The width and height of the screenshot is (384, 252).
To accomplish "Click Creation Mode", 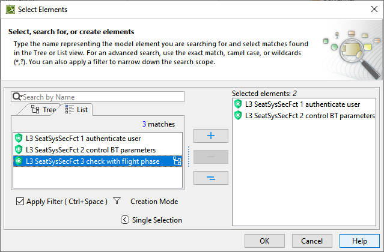I will pyautogui.click(x=154, y=202).
